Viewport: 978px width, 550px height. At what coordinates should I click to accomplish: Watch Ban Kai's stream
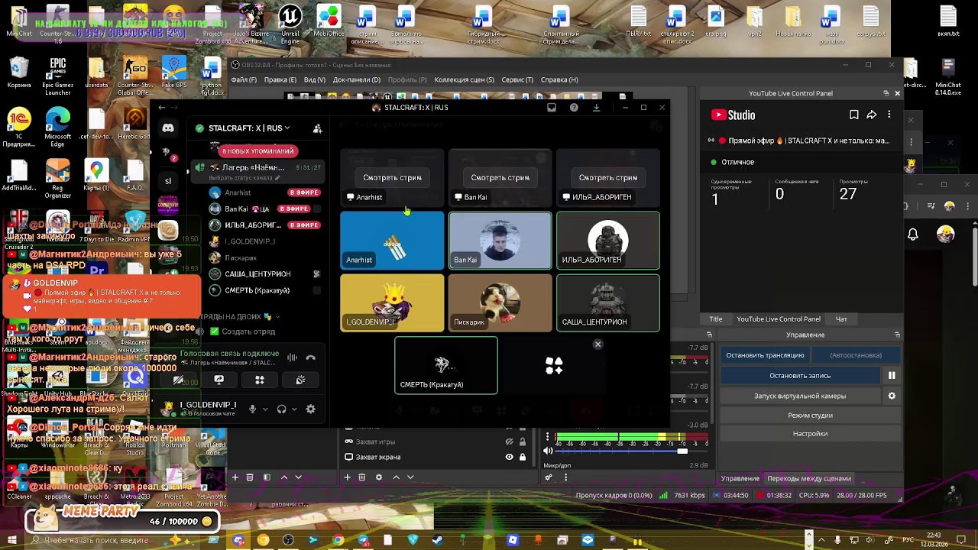(500, 177)
